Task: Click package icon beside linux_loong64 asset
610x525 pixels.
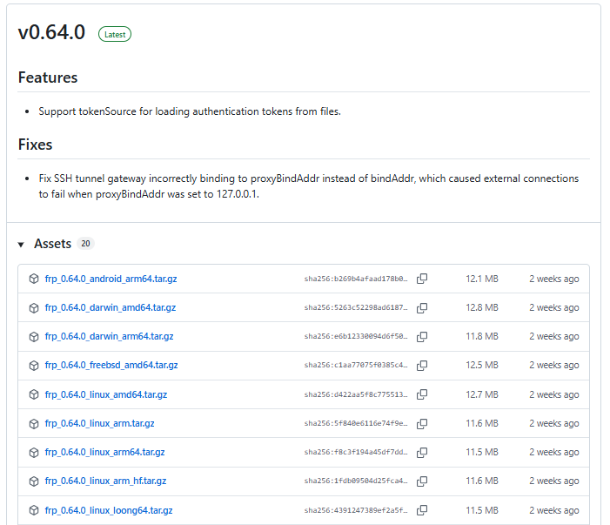Action: click(x=34, y=510)
